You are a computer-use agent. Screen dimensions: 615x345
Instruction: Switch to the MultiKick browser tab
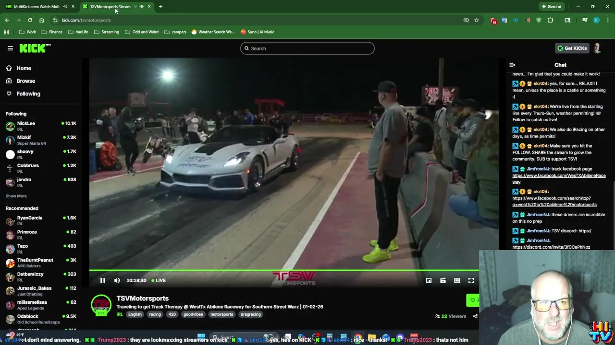pyautogui.click(x=37, y=7)
